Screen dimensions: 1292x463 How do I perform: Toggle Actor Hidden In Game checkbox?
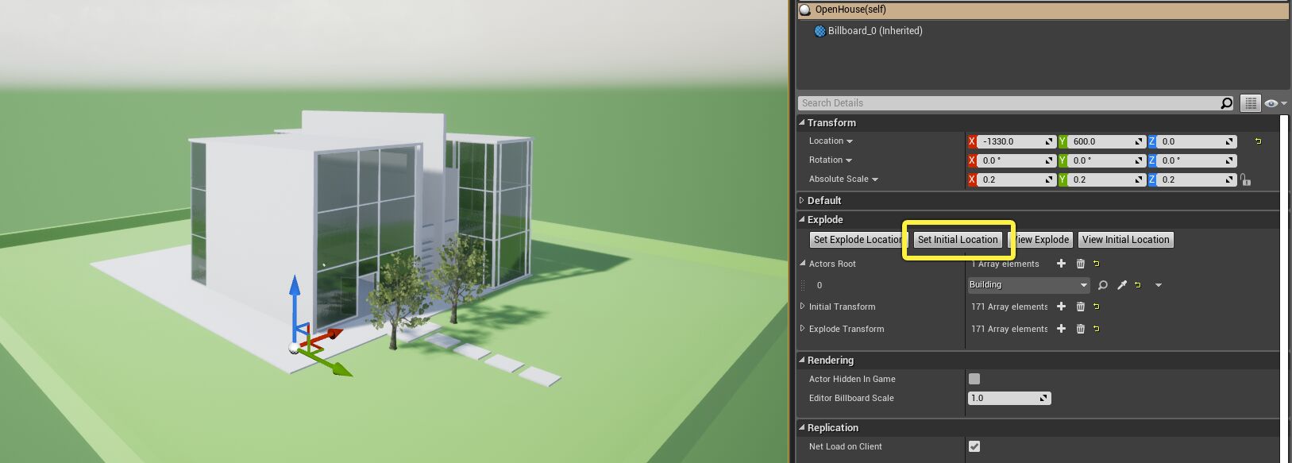pyautogui.click(x=974, y=379)
